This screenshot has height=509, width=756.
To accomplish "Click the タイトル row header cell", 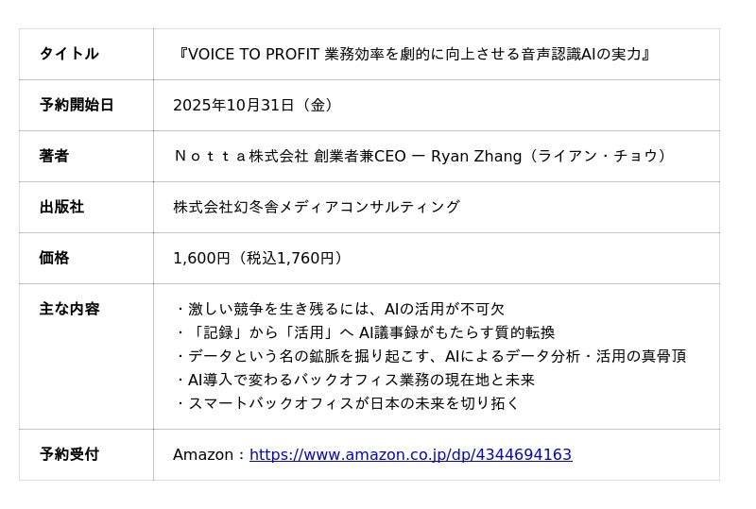I will 69,54.
